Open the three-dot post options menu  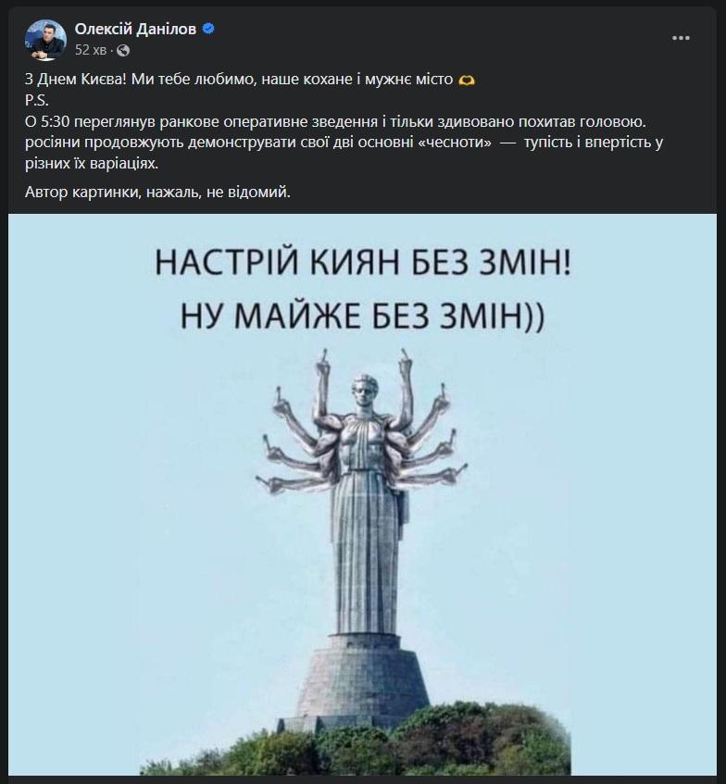click(x=681, y=38)
